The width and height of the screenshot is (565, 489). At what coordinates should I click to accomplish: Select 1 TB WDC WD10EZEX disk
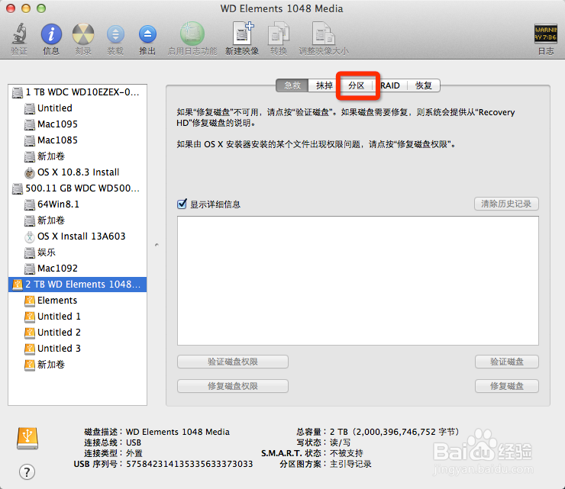[77, 92]
